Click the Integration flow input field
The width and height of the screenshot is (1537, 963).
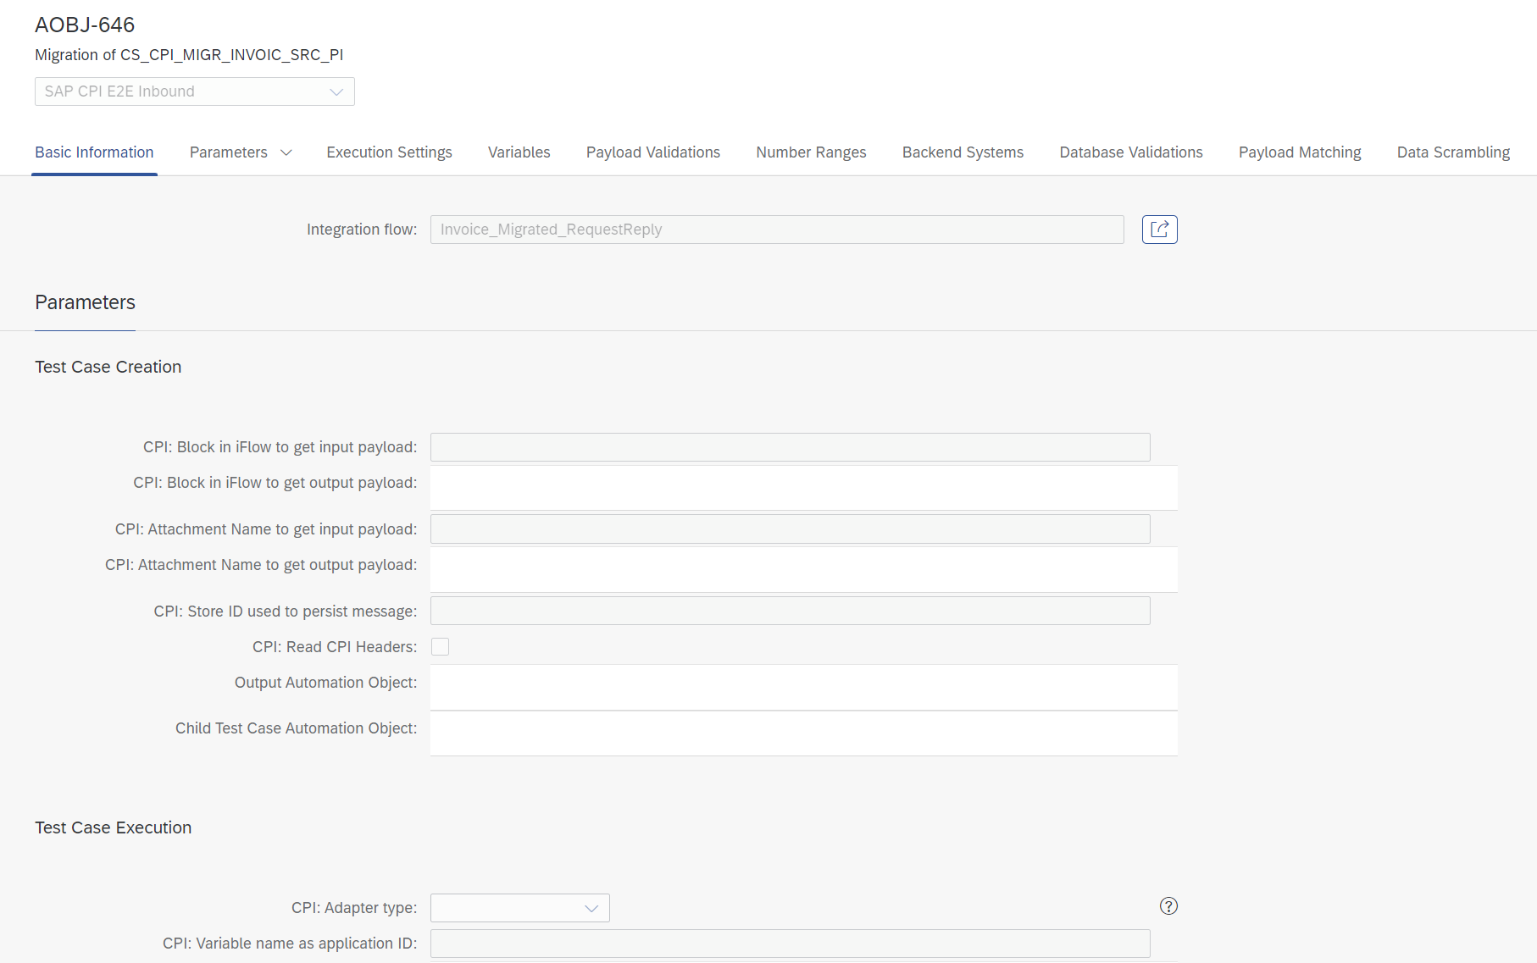coord(776,230)
